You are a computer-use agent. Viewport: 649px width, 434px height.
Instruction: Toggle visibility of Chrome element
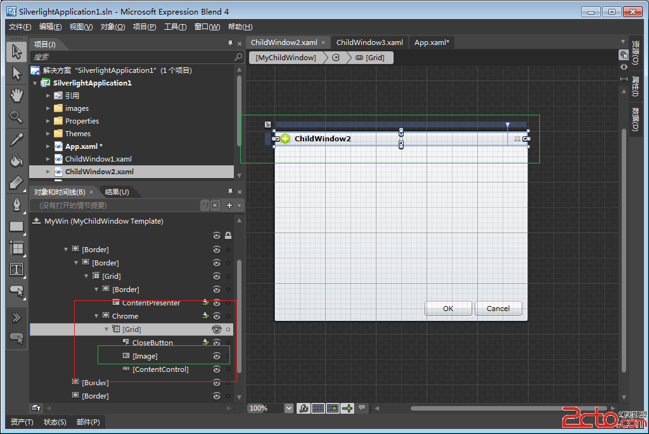coord(217,316)
